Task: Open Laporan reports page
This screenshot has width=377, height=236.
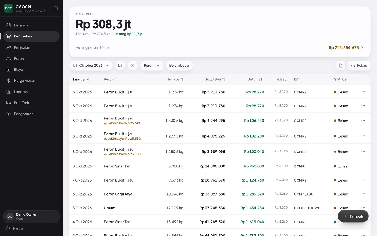Action: point(31,92)
